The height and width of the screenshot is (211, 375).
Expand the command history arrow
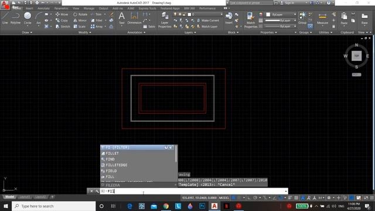[286, 191]
